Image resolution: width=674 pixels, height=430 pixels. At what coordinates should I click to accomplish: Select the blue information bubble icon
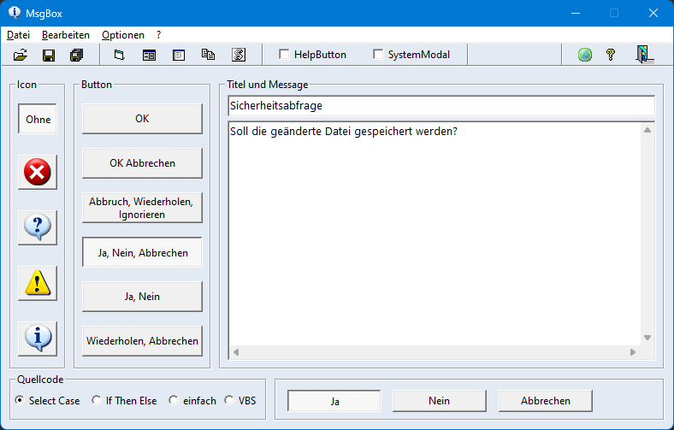pos(38,339)
